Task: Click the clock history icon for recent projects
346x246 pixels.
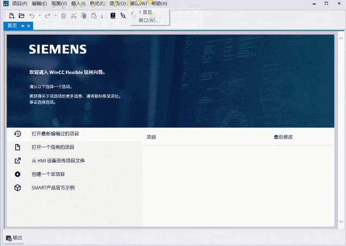Action: [17, 134]
